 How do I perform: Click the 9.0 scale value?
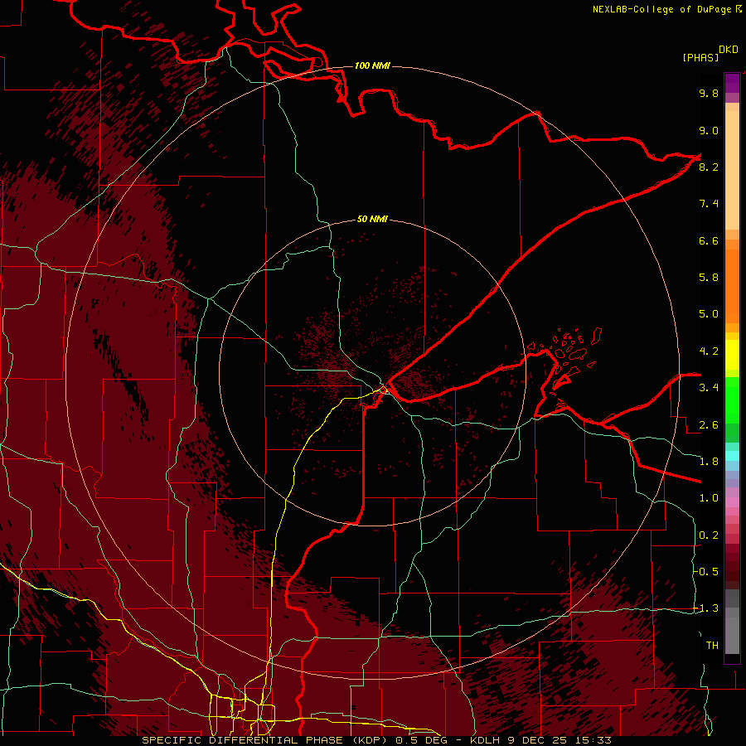coord(709,130)
